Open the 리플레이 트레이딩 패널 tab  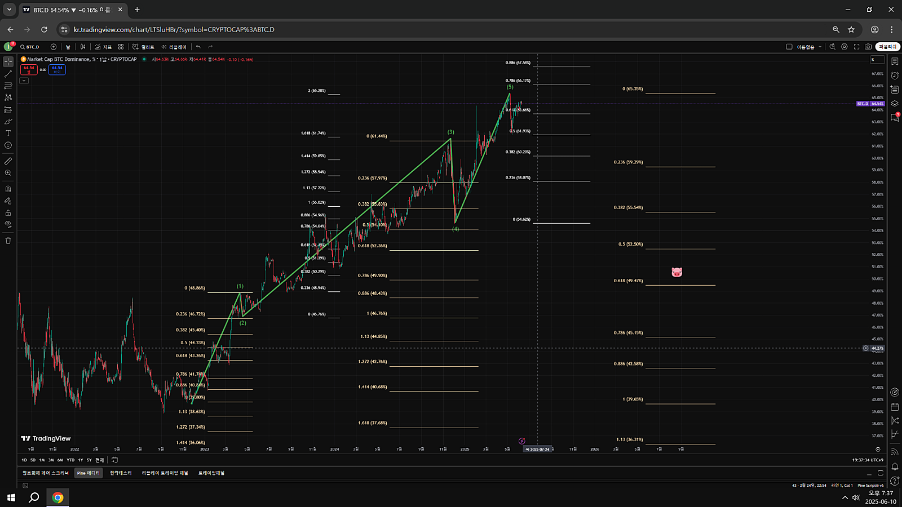click(165, 473)
